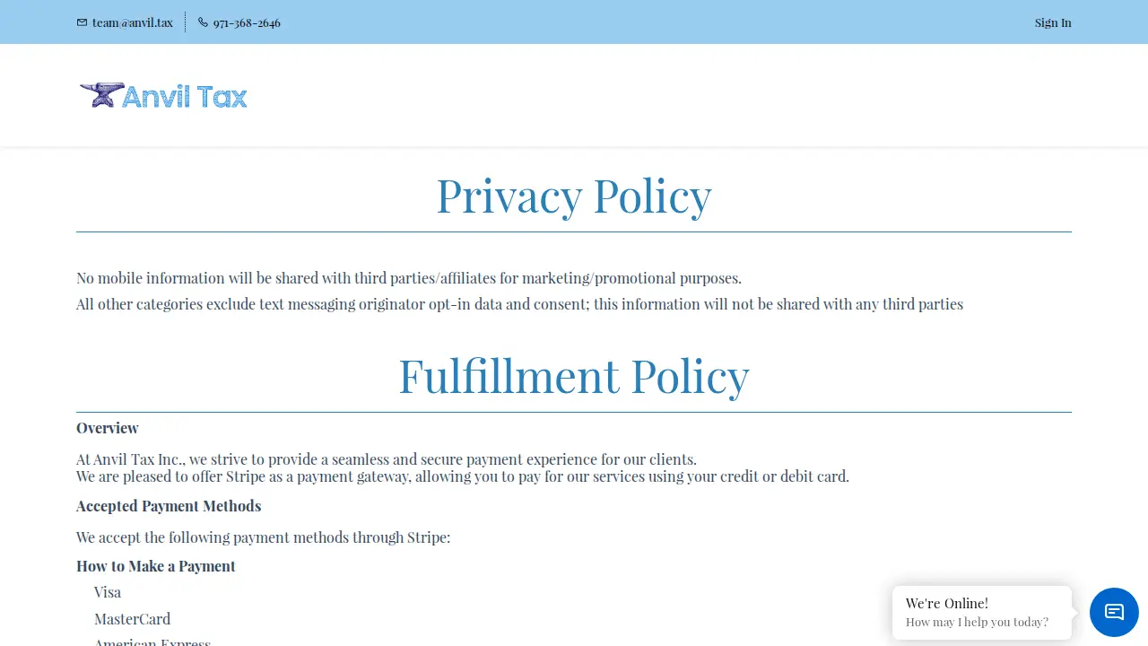The image size is (1148, 646).
Task: Click the "All other categories exclude" sentence
Action: (519, 304)
